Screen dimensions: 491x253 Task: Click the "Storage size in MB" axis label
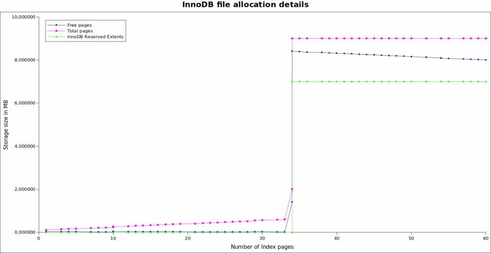[x=6, y=124]
